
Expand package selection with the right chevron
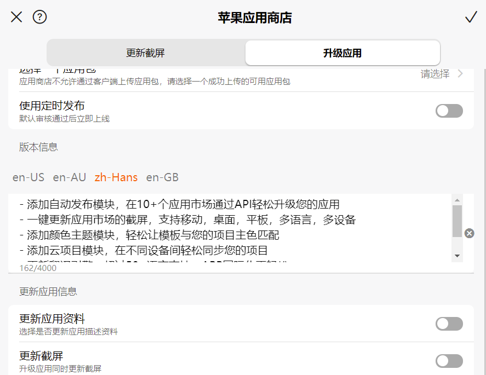point(460,74)
